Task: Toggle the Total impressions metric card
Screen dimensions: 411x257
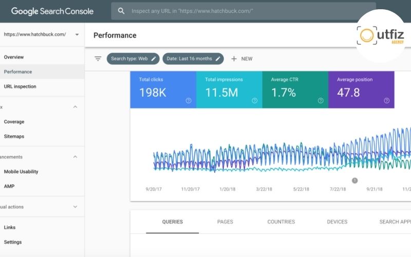Action: tap(229, 89)
